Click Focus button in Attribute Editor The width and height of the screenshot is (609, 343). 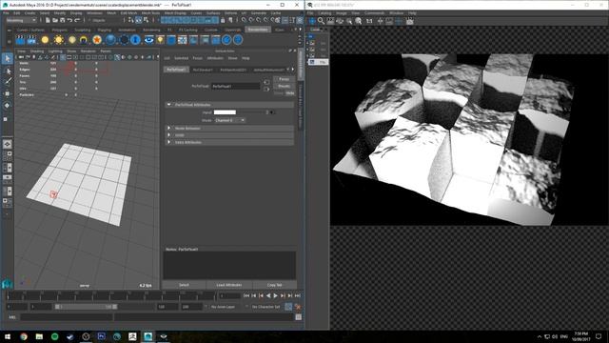(x=284, y=79)
